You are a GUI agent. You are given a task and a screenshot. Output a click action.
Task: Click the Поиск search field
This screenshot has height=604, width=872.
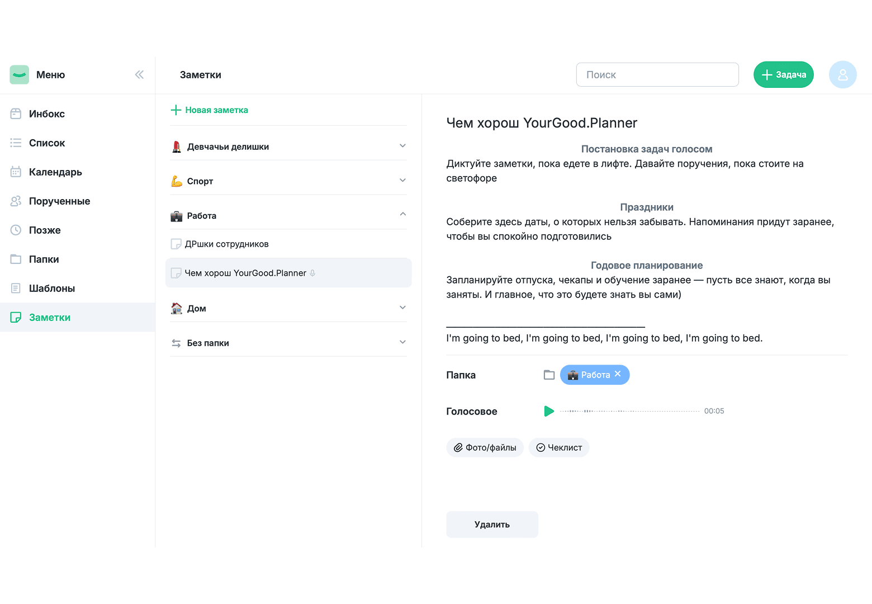click(657, 75)
